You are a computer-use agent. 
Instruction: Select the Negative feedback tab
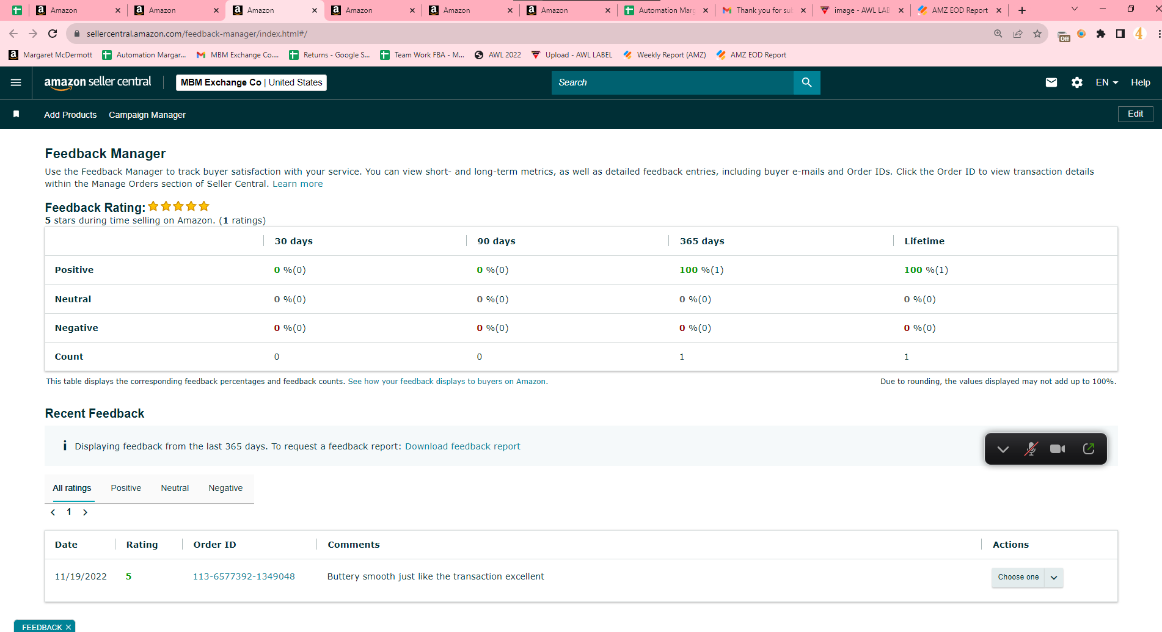click(x=225, y=488)
